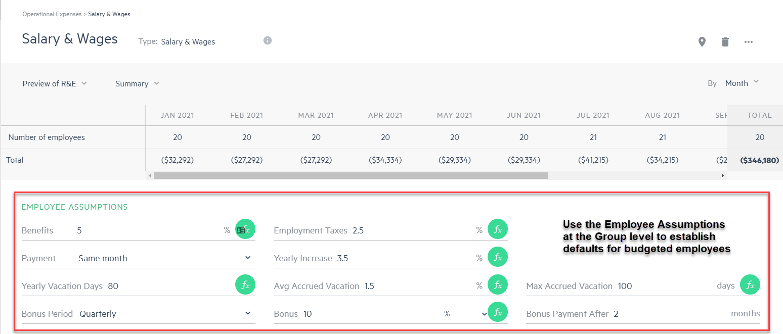Open the Bonus percent unit dropdown
The width and height of the screenshot is (783, 334).
point(464,314)
